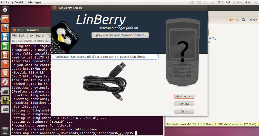Open the Home Folder launcher icon
Screen dimensions: 259x136
coord(5,19)
